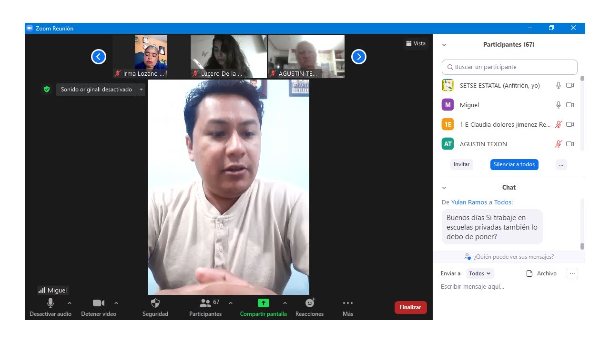This screenshot has width=610, height=343.
Task: Click the Vista label at top right
Action: pyautogui.click(x=419, y=43)
